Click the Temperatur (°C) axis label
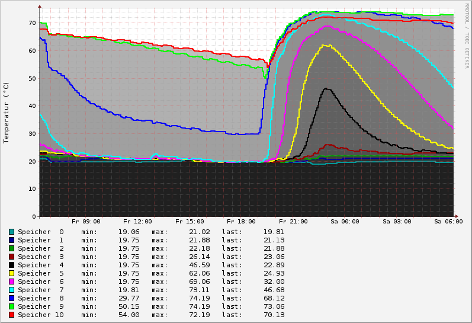The height and width of the screenshot is (323, 472). click(7, 113)
